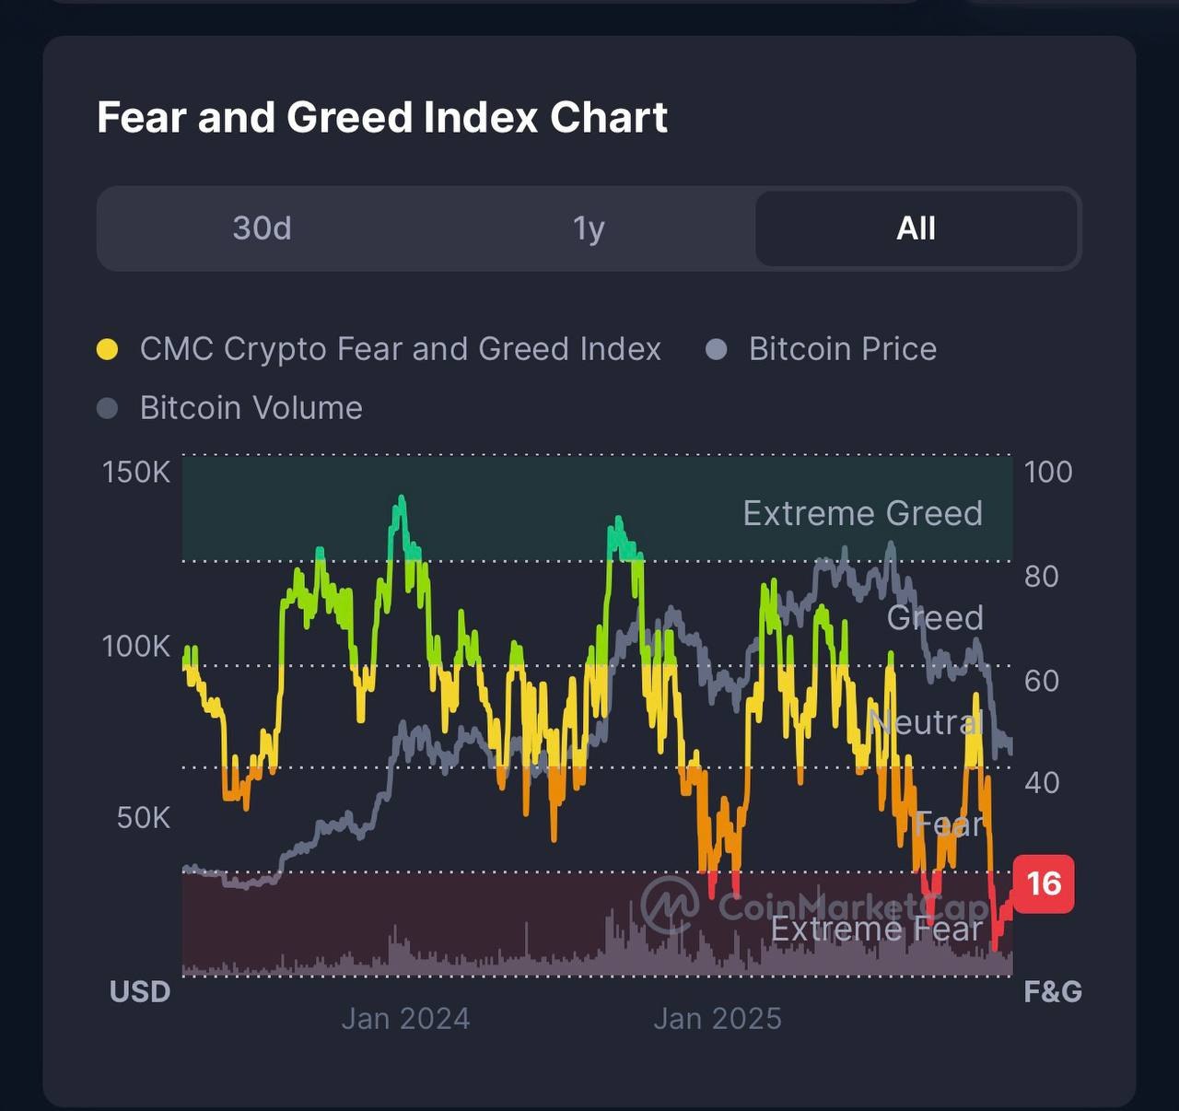Toggle the Bitcoin Price legend label
Screen dimensions: 1179x1111
(x=842, y=349)
